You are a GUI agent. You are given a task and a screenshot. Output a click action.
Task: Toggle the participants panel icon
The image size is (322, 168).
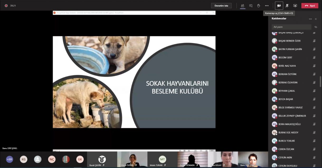click(243, 6)
